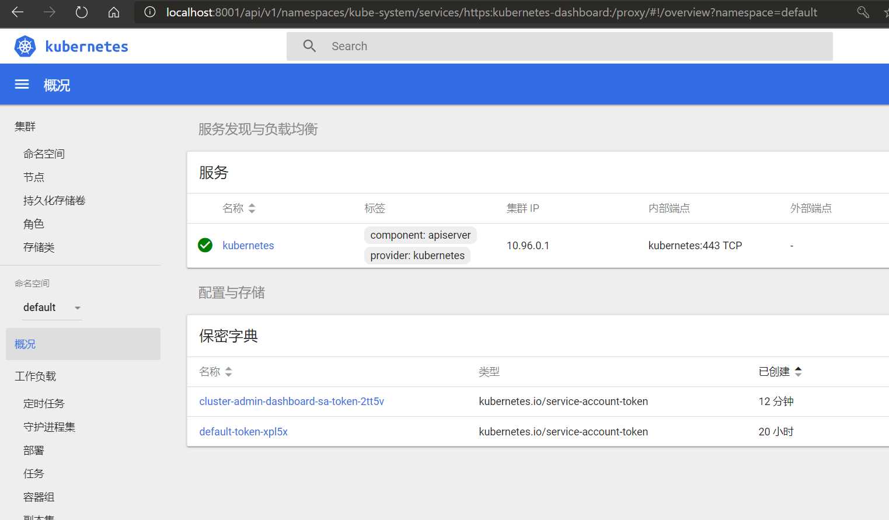Click the 保密字典 card title
Viewport: 889px width, 520px height.
pos(228,336)
